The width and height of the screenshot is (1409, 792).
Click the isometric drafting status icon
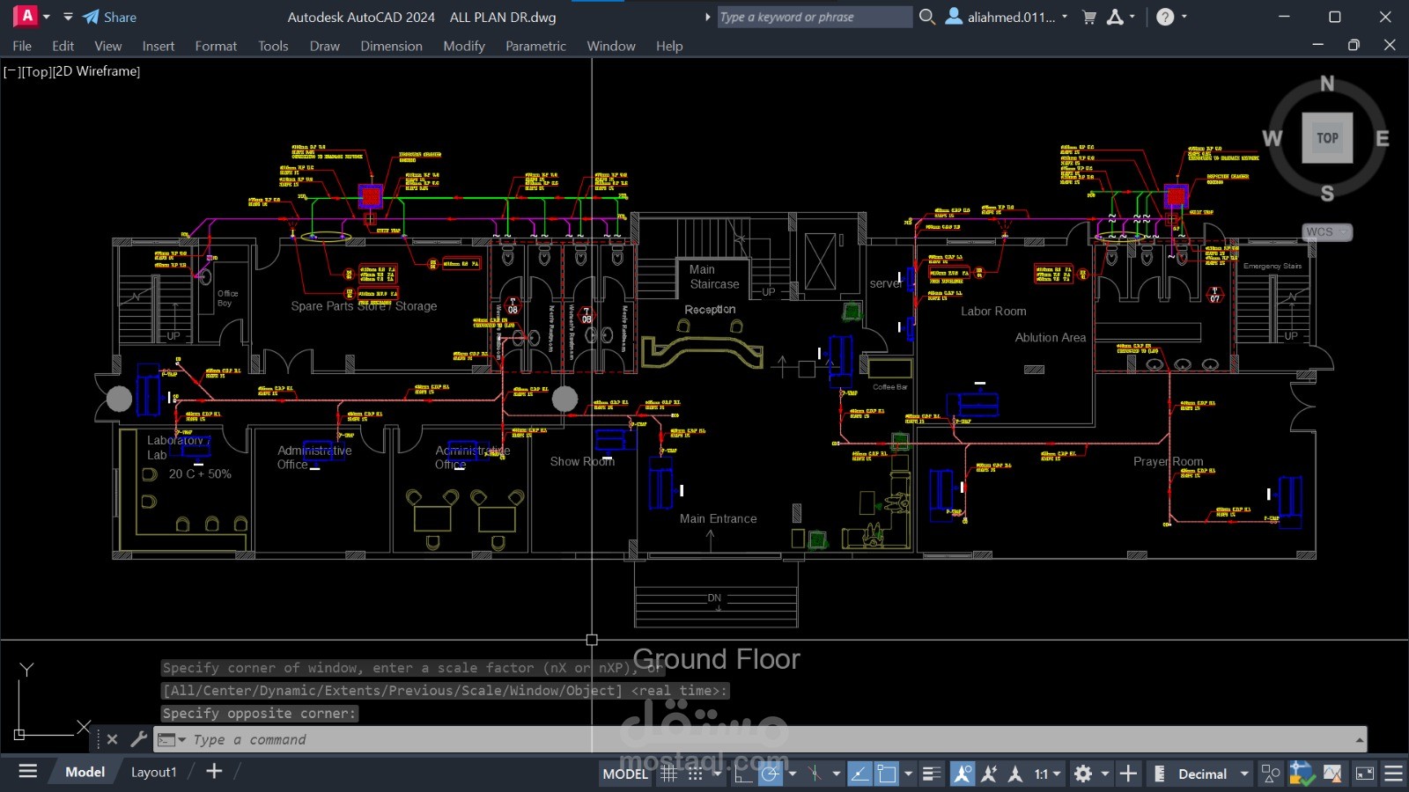(815, 774)
